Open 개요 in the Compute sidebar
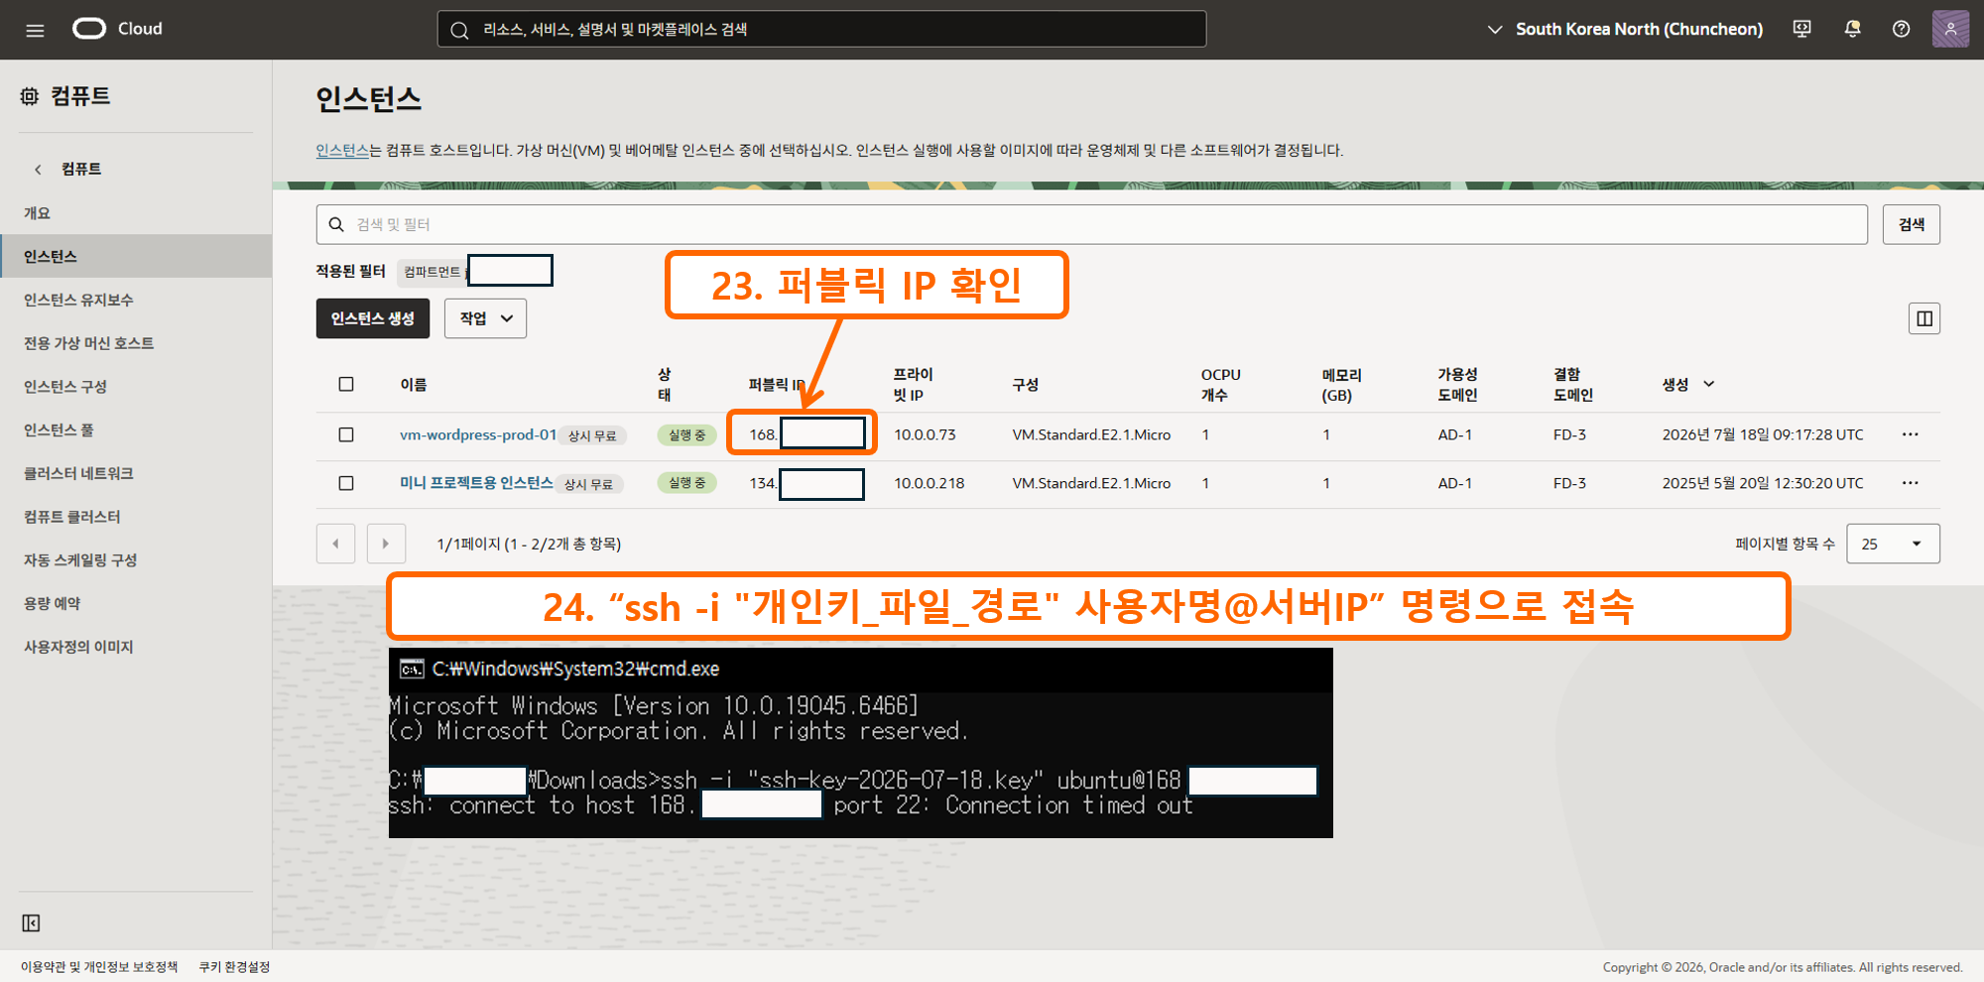Screen dimensions: 1984x982 coord(38,213)
